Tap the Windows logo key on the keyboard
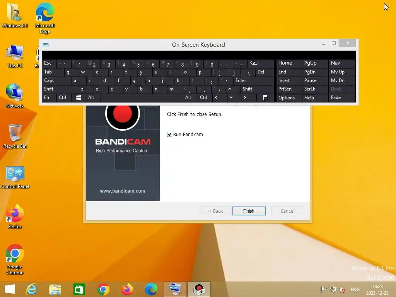 pyautogui.click(x=78, y=97)
